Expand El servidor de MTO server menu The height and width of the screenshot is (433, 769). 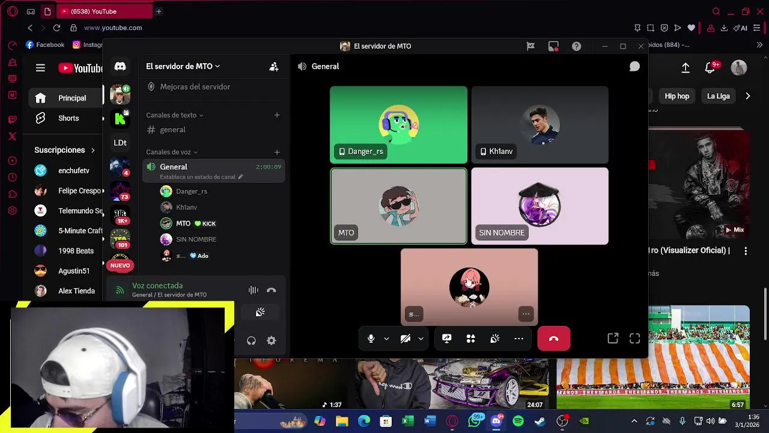tap(183, 66)
